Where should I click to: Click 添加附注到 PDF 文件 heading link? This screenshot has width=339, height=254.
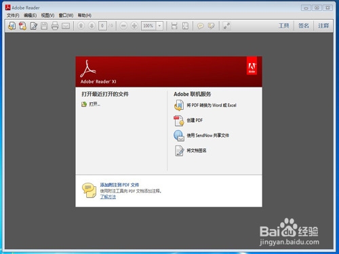click(119, 185)
